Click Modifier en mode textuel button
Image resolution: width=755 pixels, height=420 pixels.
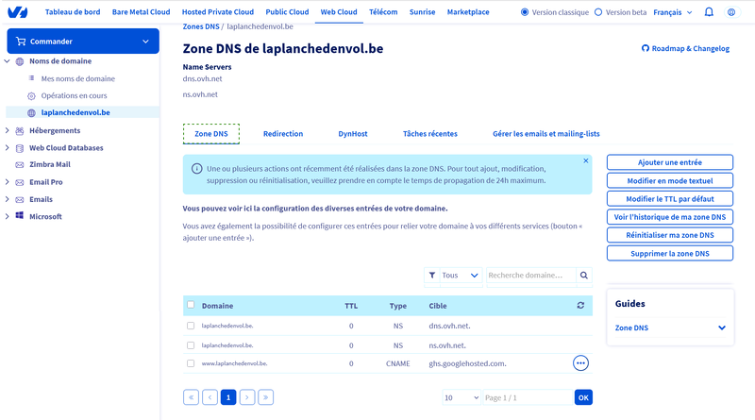(x=670, y=180)
